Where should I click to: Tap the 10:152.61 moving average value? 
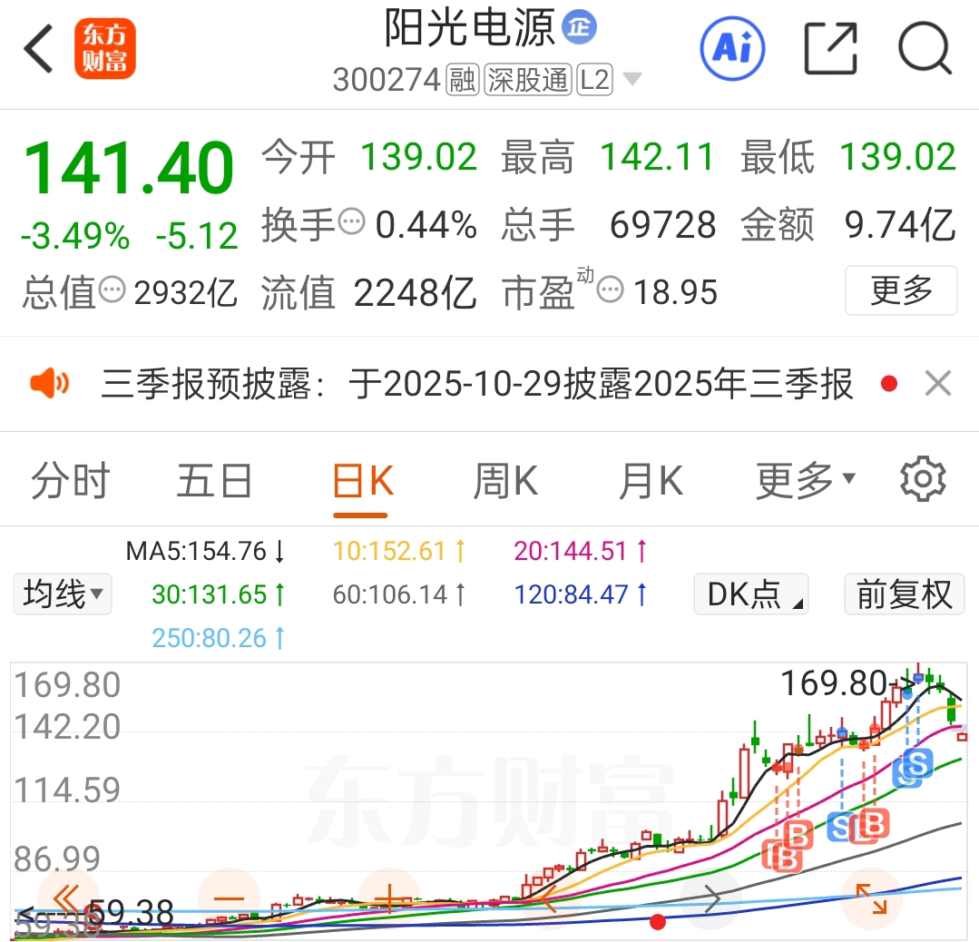(398, 552)
